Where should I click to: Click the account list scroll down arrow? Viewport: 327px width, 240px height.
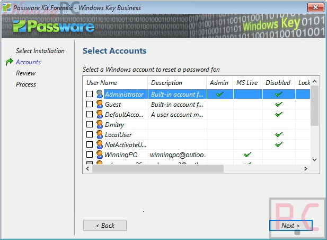click(x=315, y=160)
